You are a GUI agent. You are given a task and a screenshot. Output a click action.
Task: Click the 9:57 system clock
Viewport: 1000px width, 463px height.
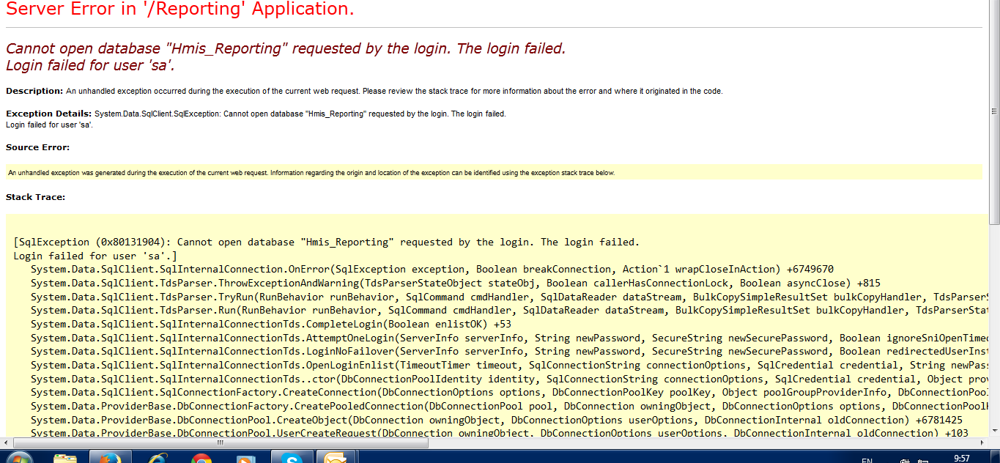(x=961, y=459)
